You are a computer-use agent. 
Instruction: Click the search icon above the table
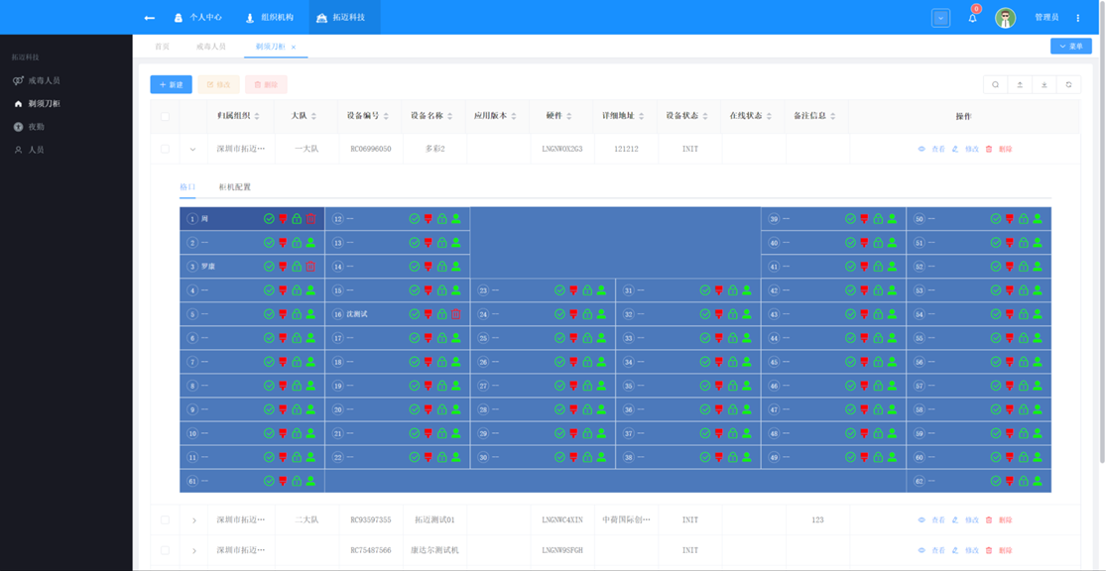pos(996,85)
